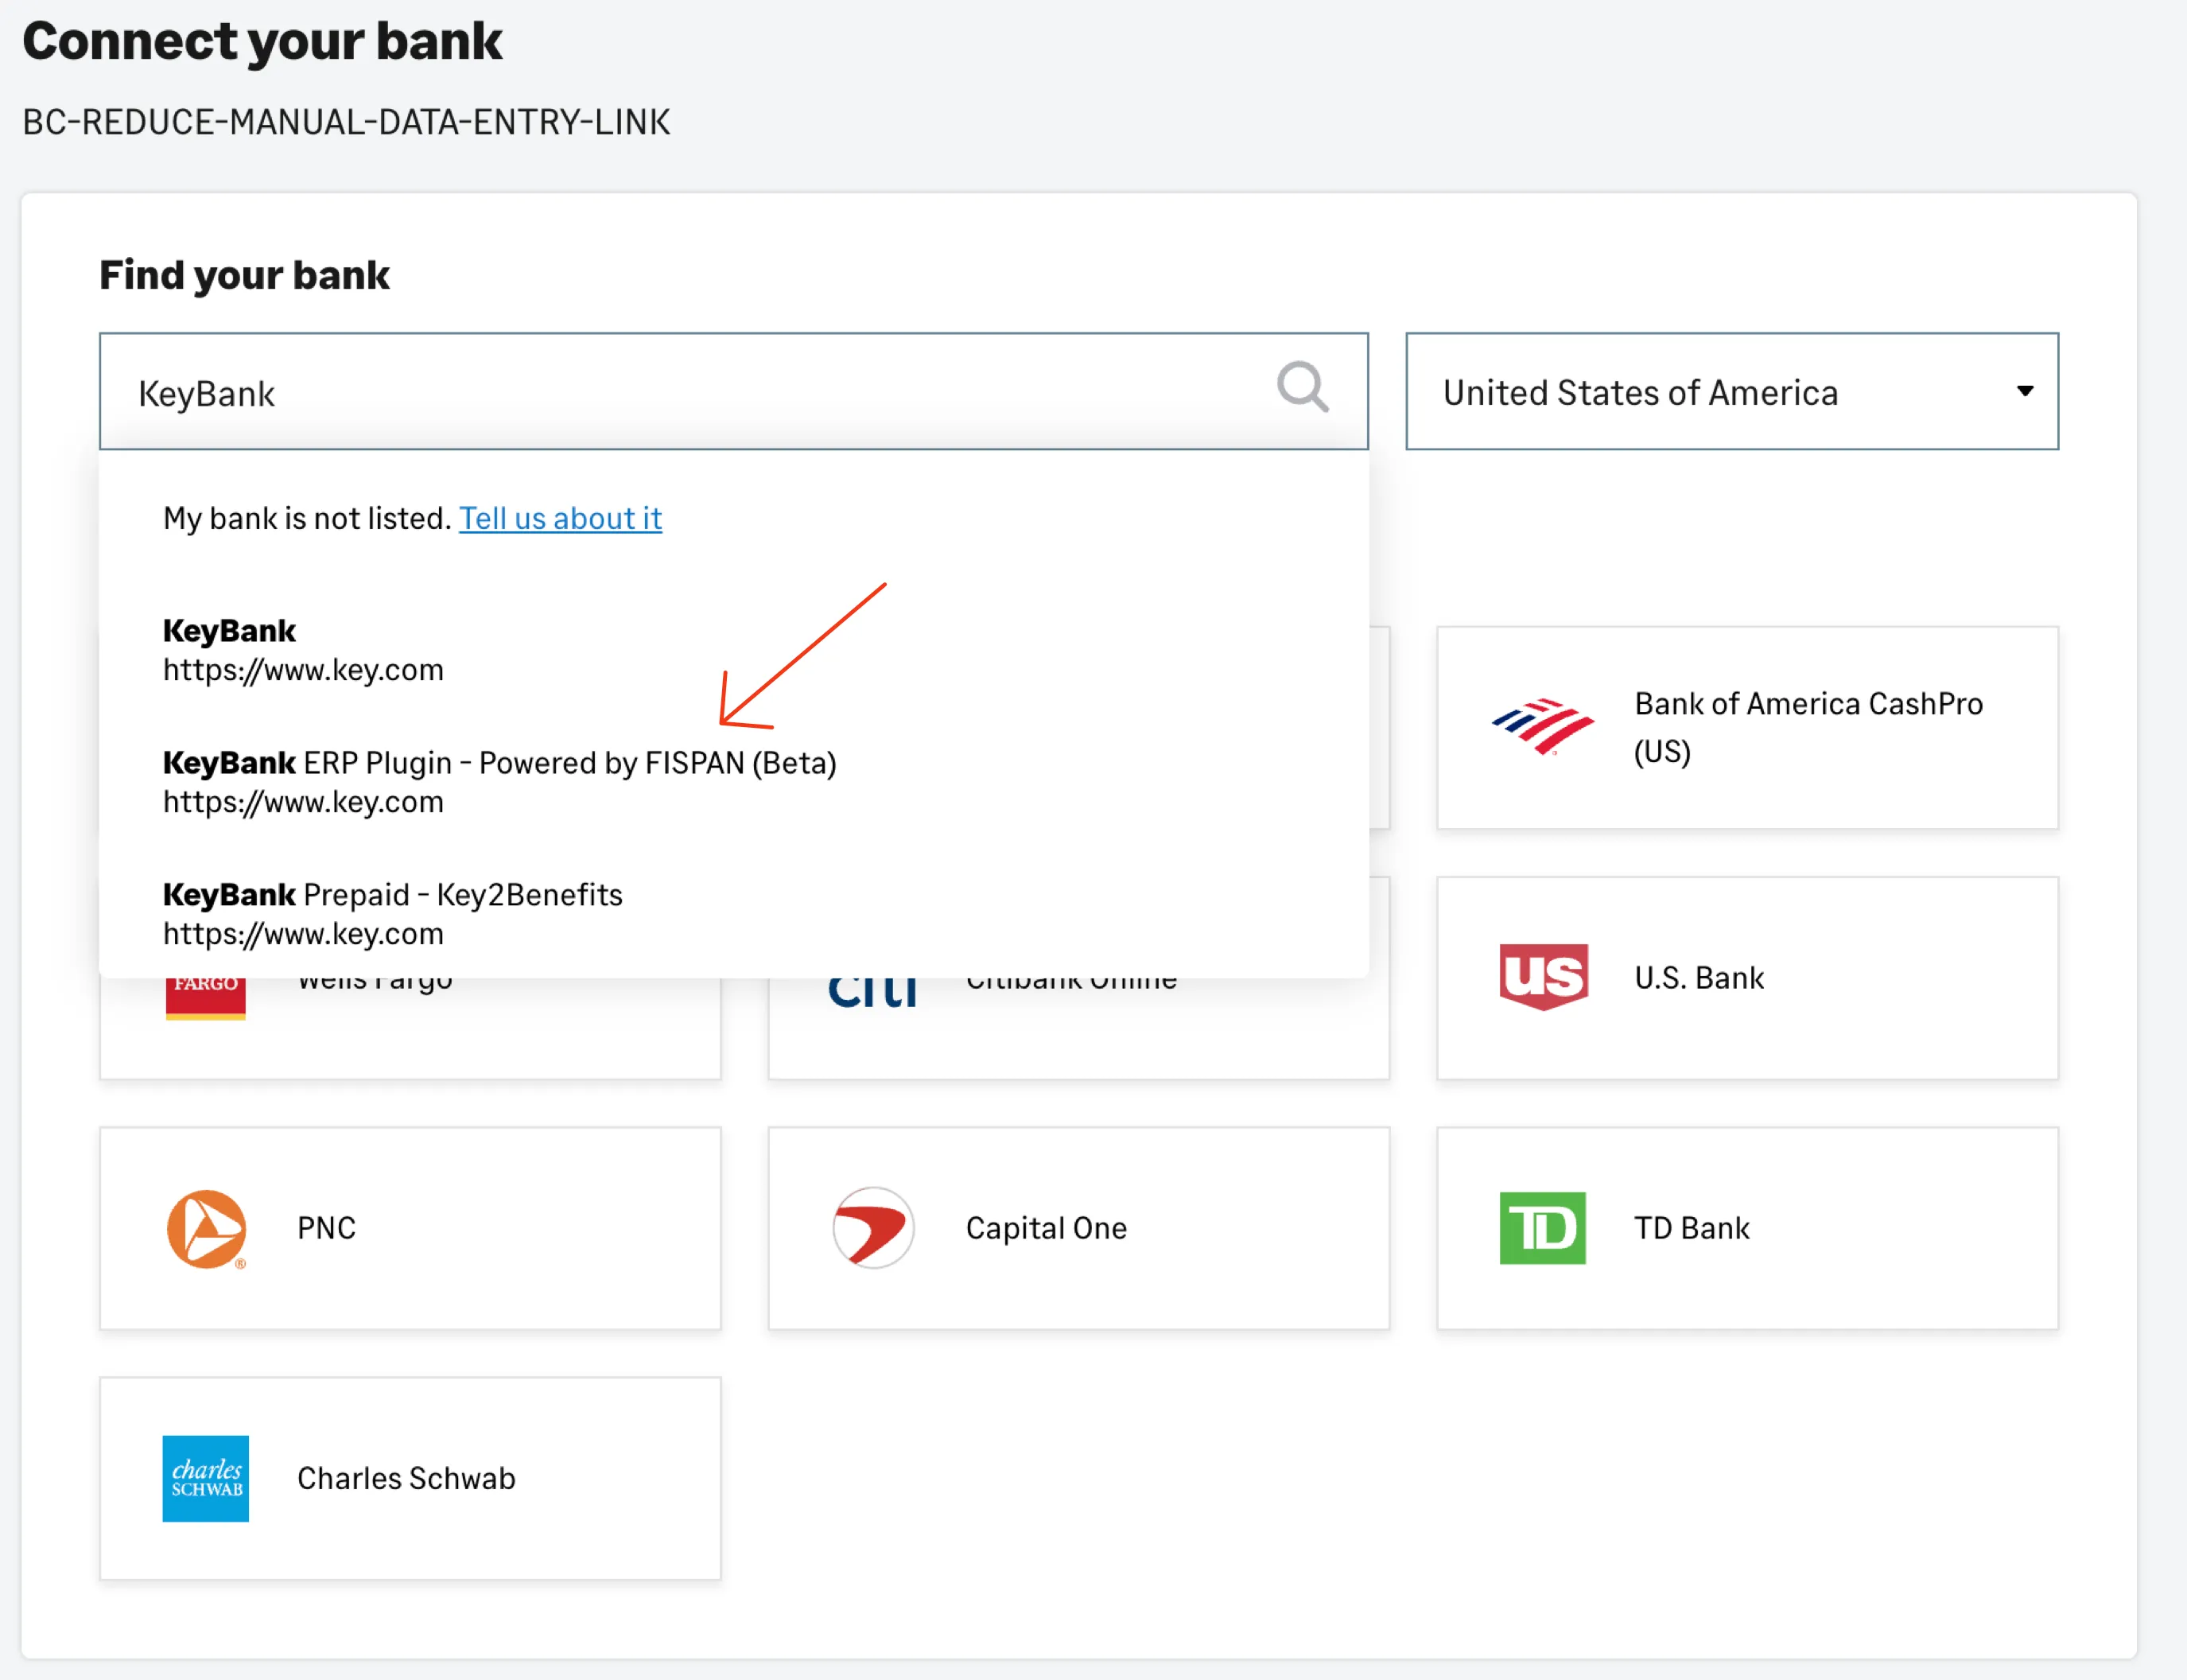
Task: Choose the PNC bank card
Action: pyautogui.click(x=410, y=1229)
